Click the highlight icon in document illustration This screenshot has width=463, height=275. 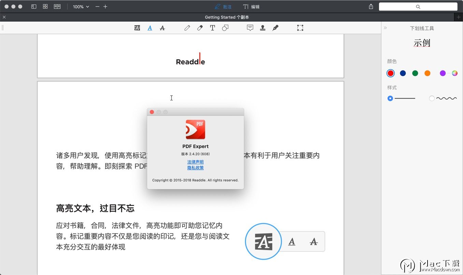tap(263, 242)
